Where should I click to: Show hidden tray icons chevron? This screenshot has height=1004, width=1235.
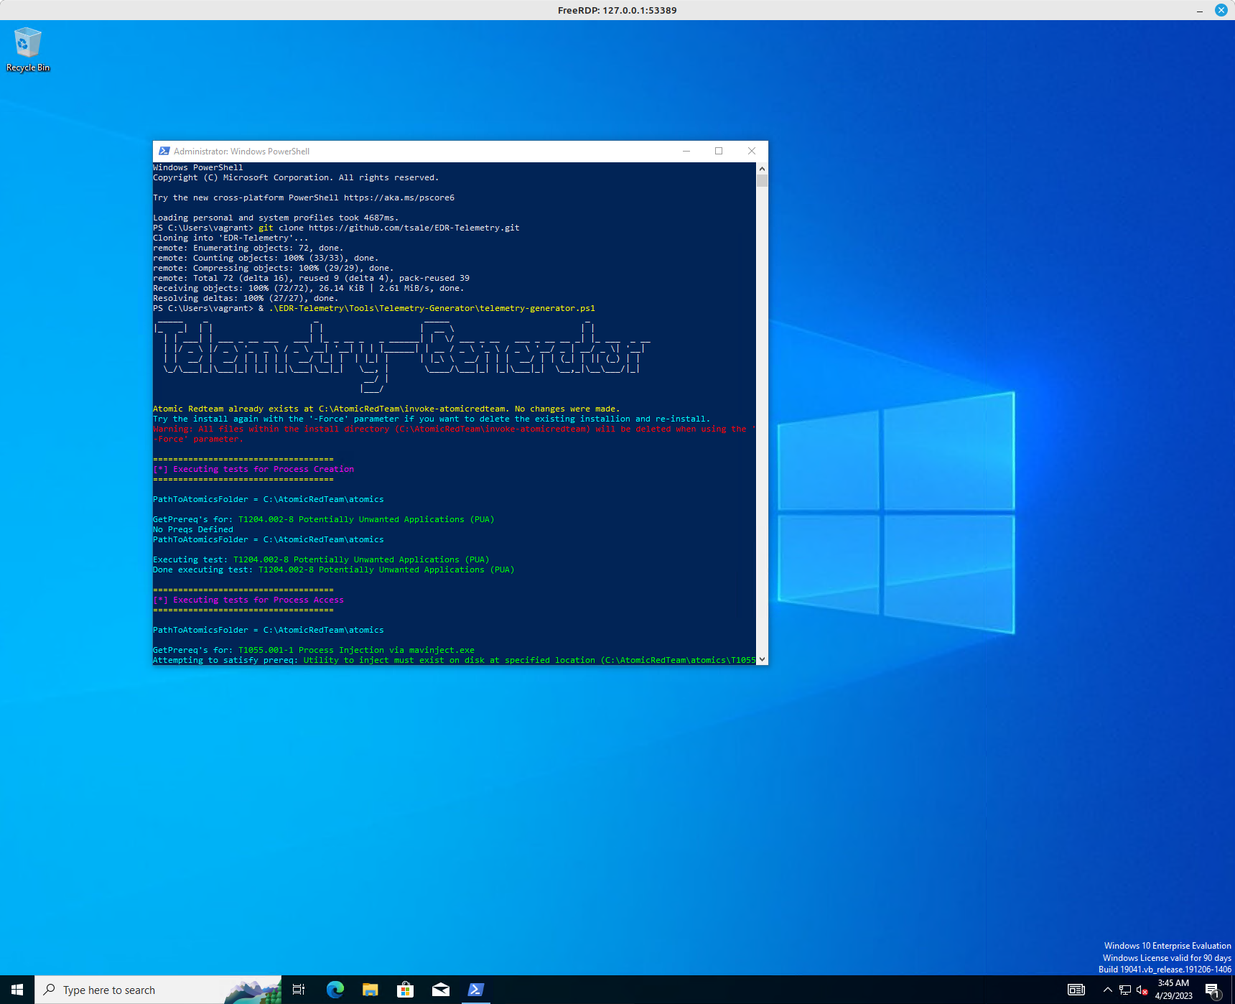click(1107, 990)
